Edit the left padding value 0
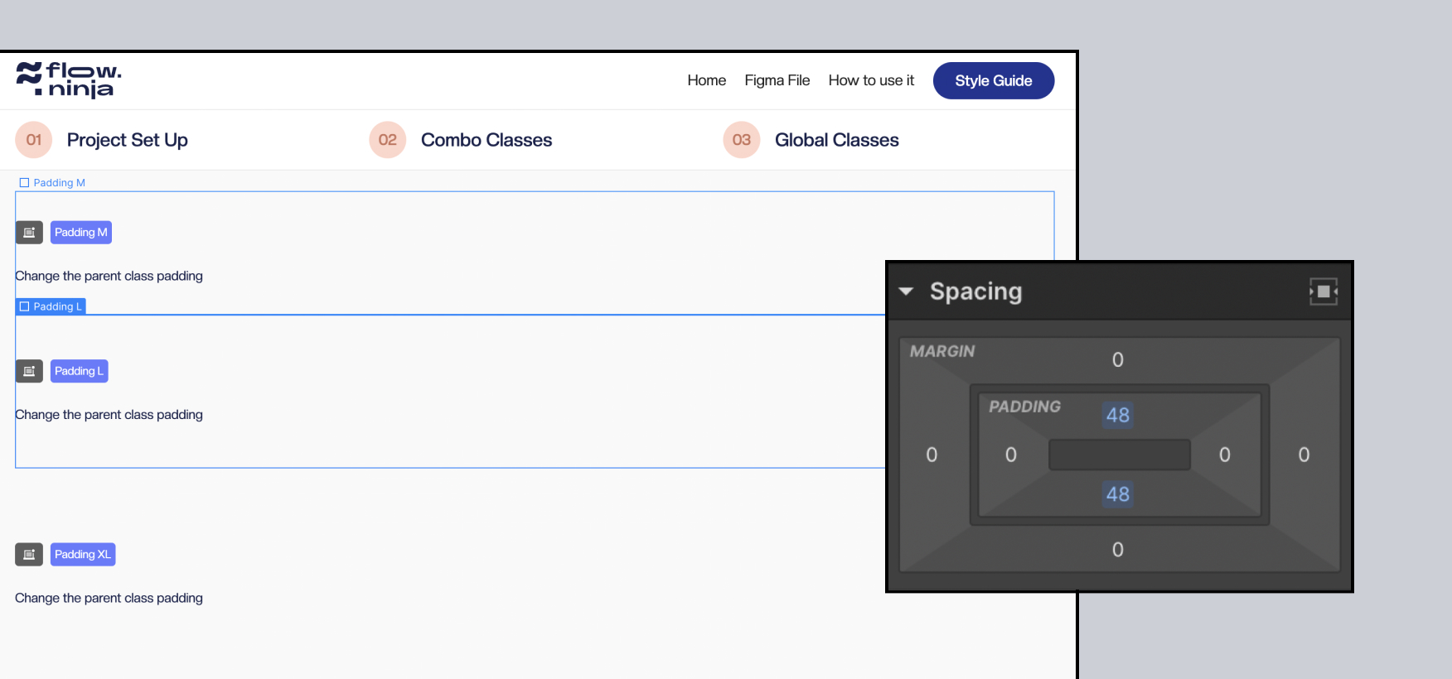Screen dimensions: 1452x679 tap(1011, 455)
